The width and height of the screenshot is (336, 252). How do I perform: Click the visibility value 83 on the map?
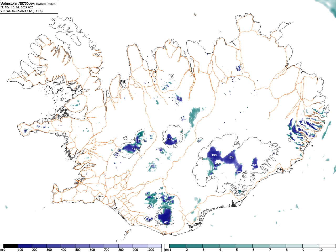pos(147,193)
